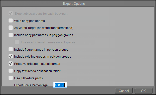Click the 'Copy textures to destination folder' label
Viewport: 156px width, 95px height.
pyautogui.click(x=37, y=71)
